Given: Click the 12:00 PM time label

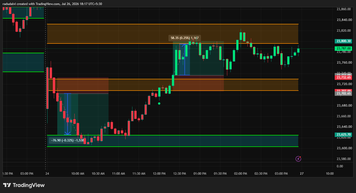Looking at the screenshot, I should [x=159, y=173].
